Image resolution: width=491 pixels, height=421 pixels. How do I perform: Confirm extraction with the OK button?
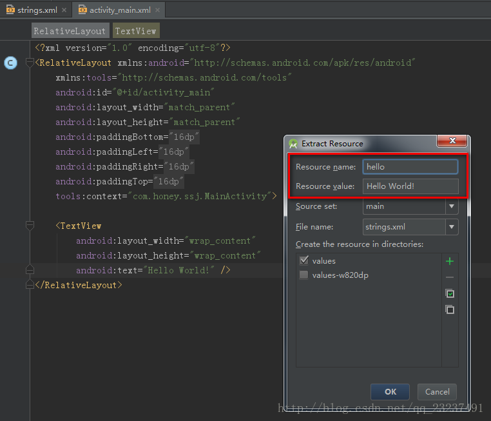390,391
